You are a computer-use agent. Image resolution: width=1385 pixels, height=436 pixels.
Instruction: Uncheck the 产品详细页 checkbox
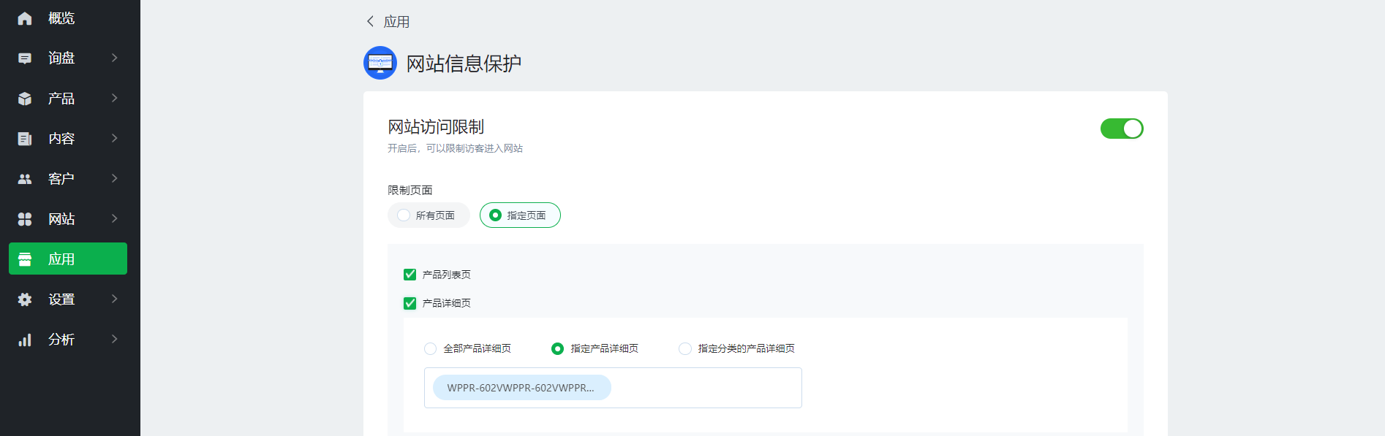(x=410, y=303)
